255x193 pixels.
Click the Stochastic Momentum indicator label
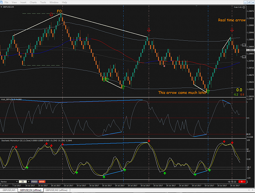point(36,140)
